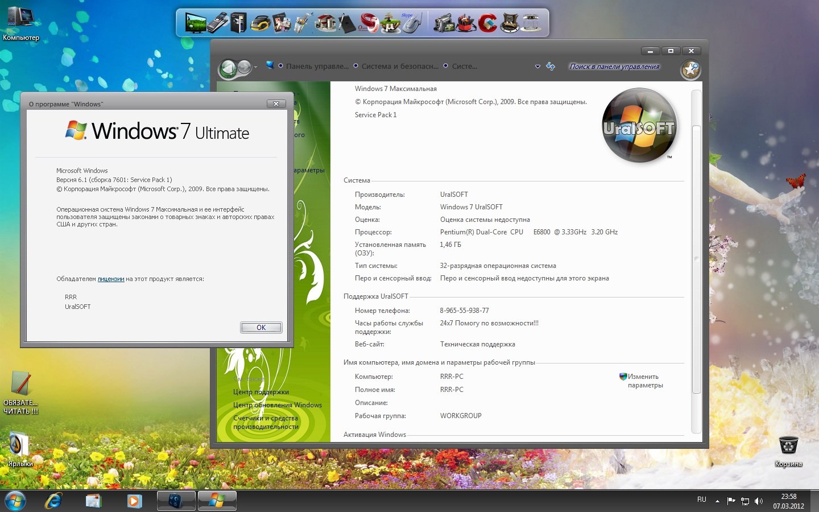This screenshot has height=512, width=819.
Task: Click the Систе... breadcrumb segment
Action: pyautogui.click(x=464, y=67)
